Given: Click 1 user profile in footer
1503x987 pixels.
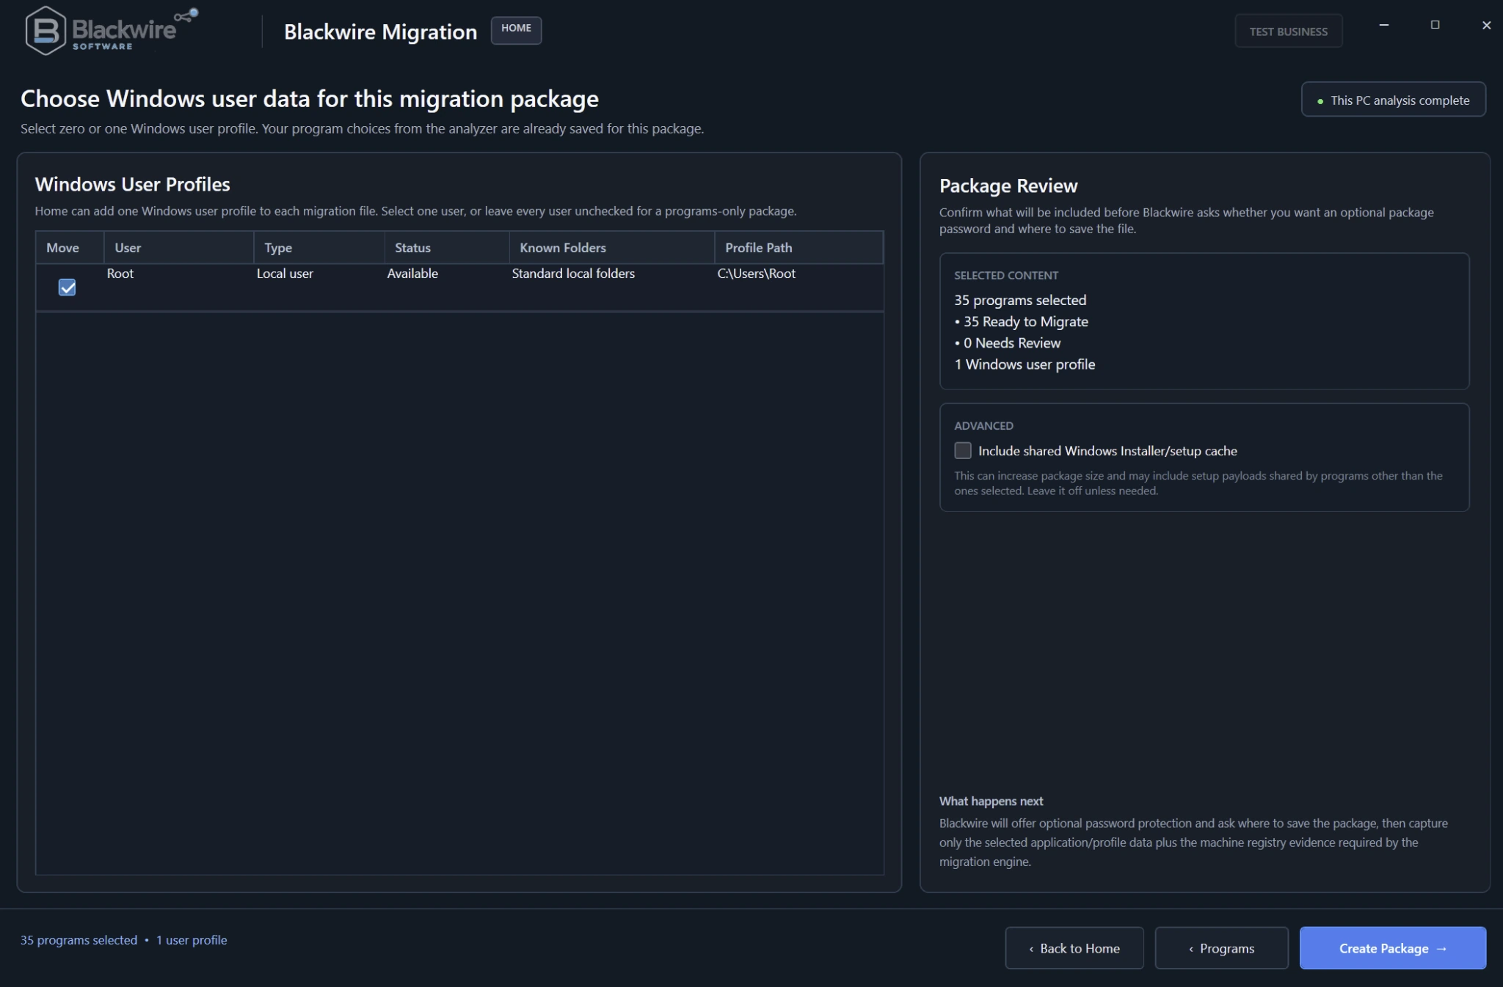Looking at the screenshot, I should (192, 940).
